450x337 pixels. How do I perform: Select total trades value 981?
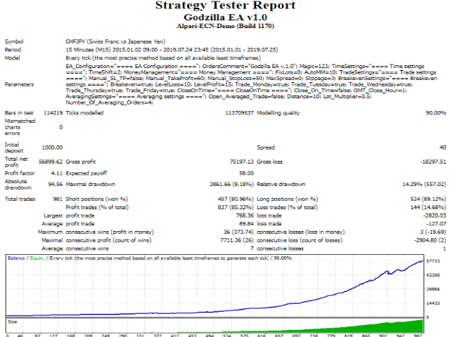click(58, 199)
